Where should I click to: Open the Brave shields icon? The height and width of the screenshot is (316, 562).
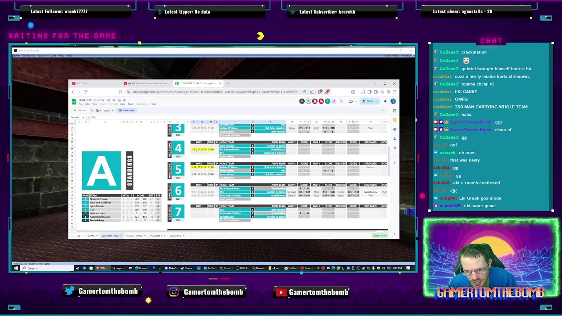[320, 92]
